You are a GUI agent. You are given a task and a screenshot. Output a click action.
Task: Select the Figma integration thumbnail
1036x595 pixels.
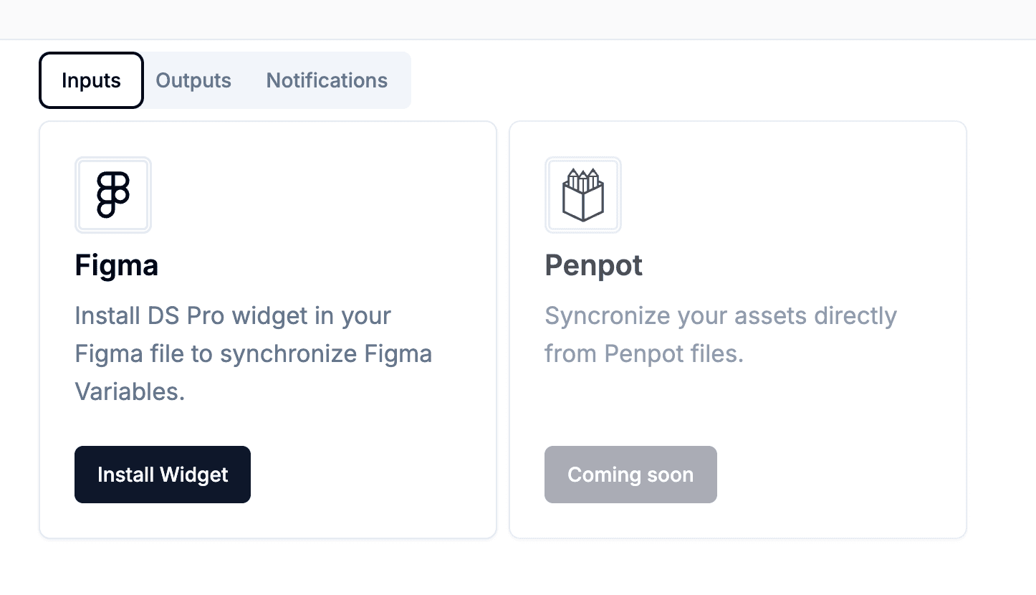pyautogui.click(x=113, y=194)
